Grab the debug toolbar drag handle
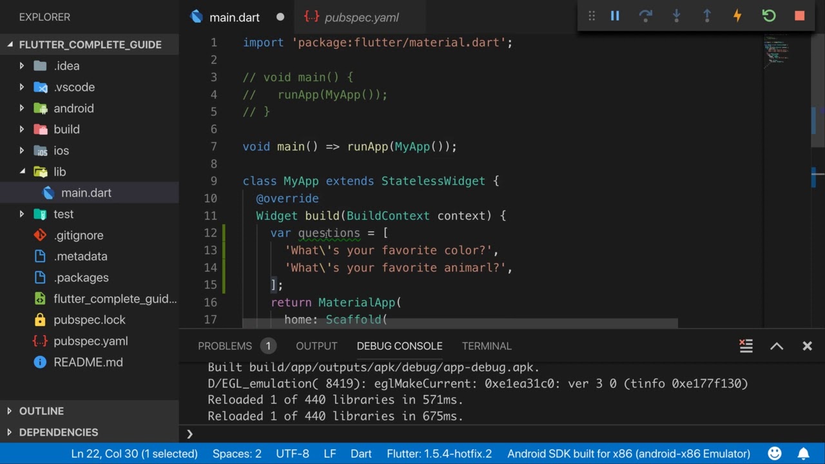Viewport: 825px width, 464px height. click(592, 16)
